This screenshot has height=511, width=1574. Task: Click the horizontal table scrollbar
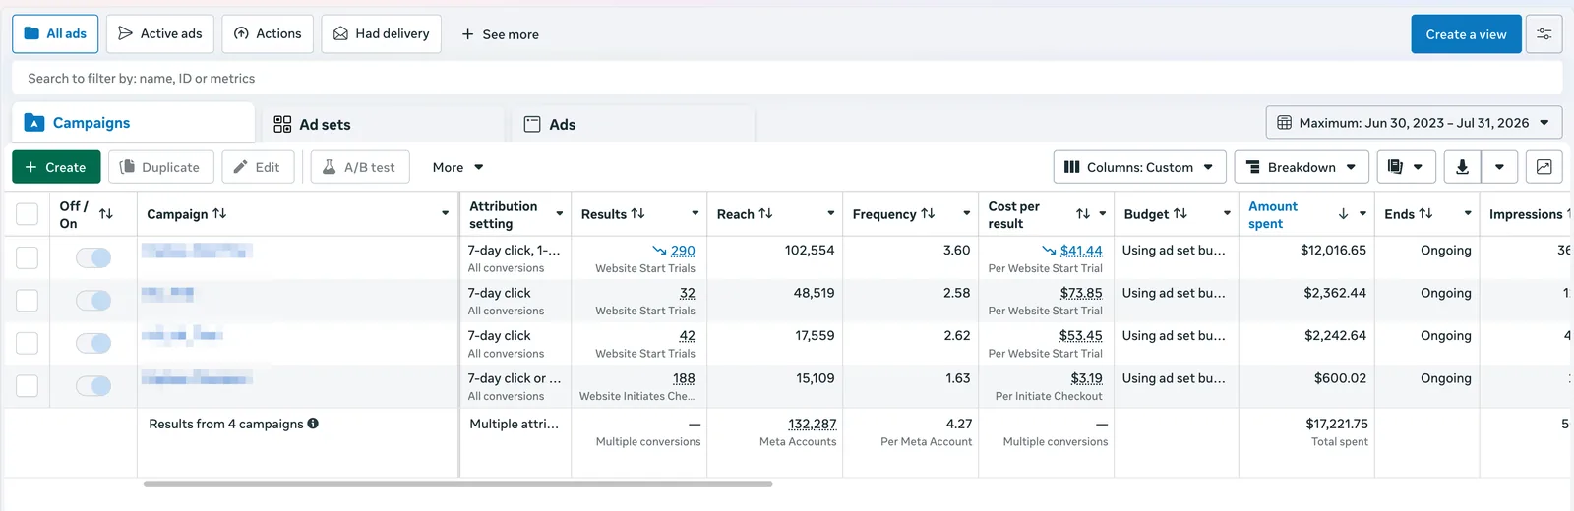pyautogui.click(x=457, y=483)
